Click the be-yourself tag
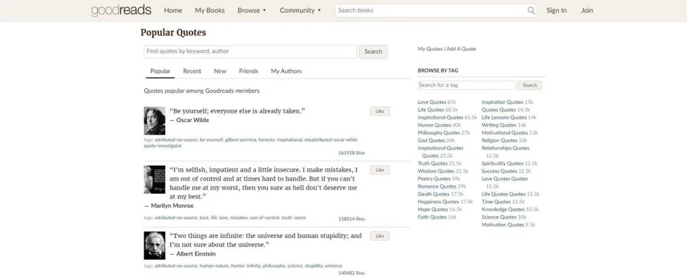 211,140
